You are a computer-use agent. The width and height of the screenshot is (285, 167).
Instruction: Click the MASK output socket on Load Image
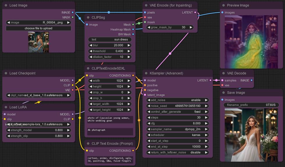(x=72, y=17)
